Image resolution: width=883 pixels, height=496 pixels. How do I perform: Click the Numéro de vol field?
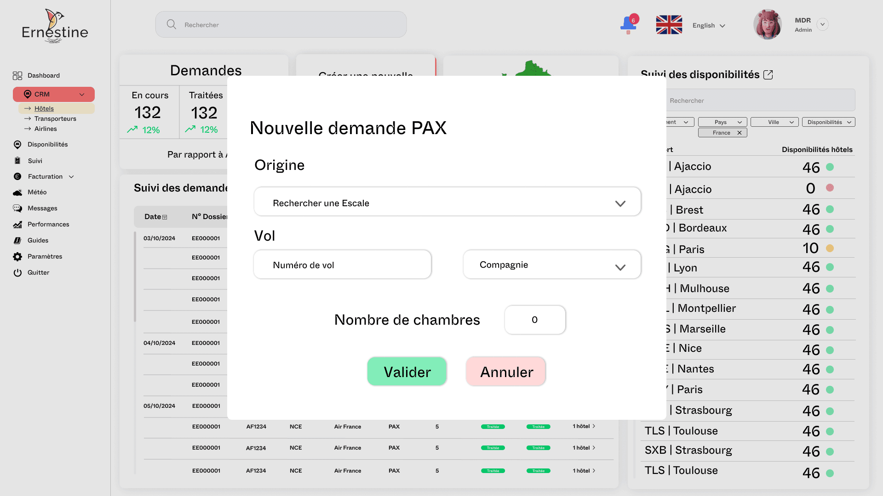(x=342, y=265)
